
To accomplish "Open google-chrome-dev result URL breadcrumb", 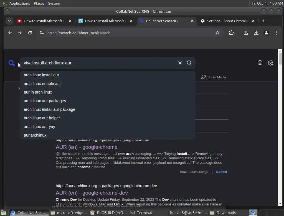I will click(106, 186).
